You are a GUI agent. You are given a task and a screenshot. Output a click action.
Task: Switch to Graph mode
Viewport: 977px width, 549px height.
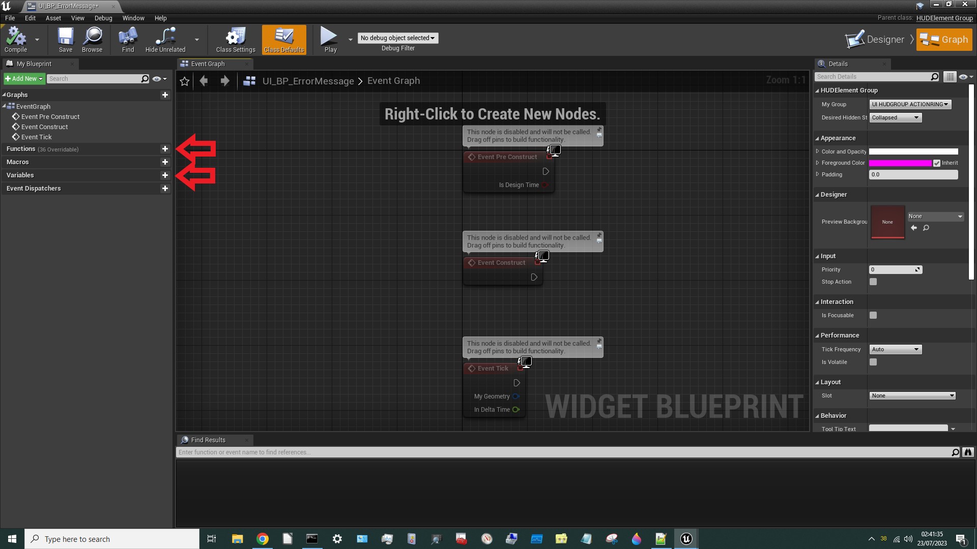[x=944, y=40]
